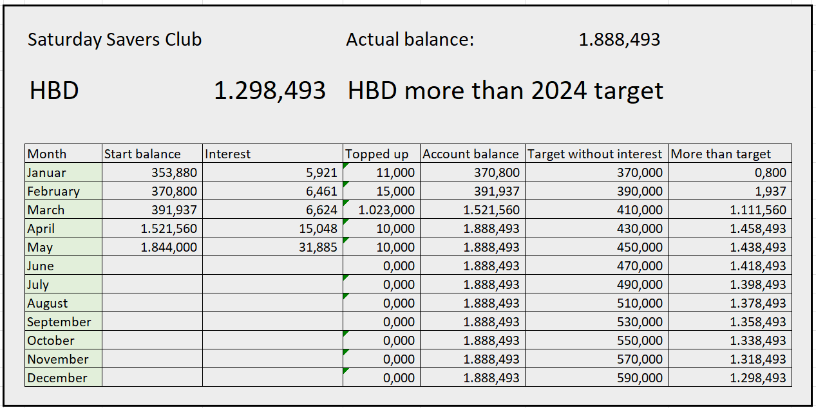Select April target value 430,000
This screenshot has height=408, width=816.
pos(596,228)
